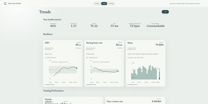Image resolution: width=208 pixels, height=104 pixels.
Task: Click the Weekly volume + Training Load card title
Action: pos(51,101)
